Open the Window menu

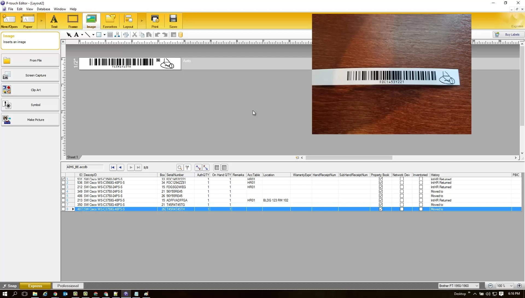(60, 9)
